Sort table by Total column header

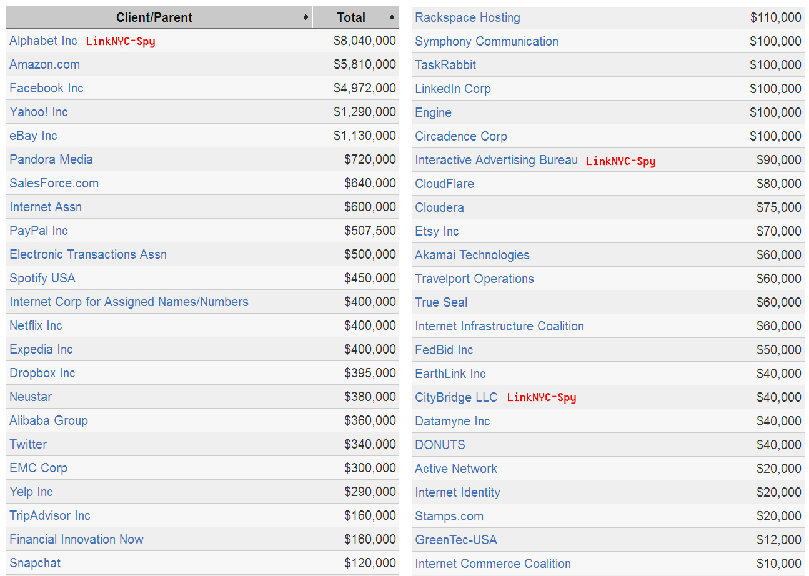tap(351, 17)
